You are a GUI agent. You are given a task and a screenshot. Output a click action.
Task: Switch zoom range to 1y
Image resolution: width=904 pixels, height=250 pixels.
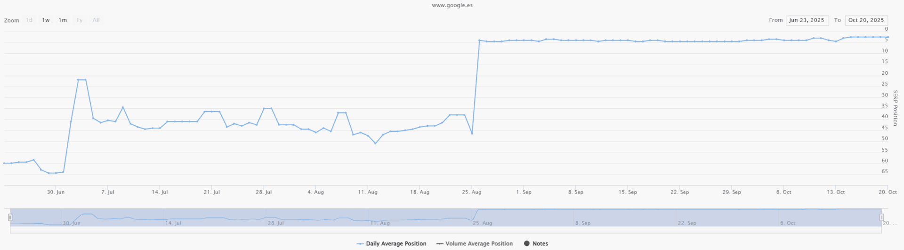click(80, 20)
